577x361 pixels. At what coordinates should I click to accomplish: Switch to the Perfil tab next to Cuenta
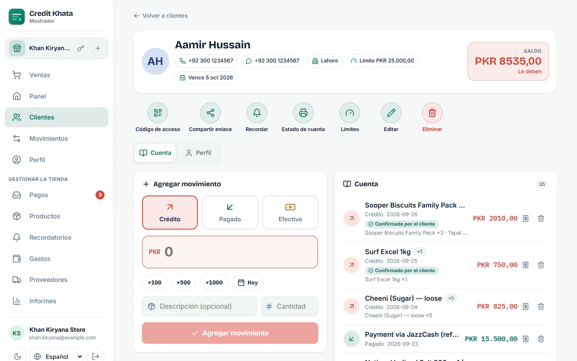198,153
